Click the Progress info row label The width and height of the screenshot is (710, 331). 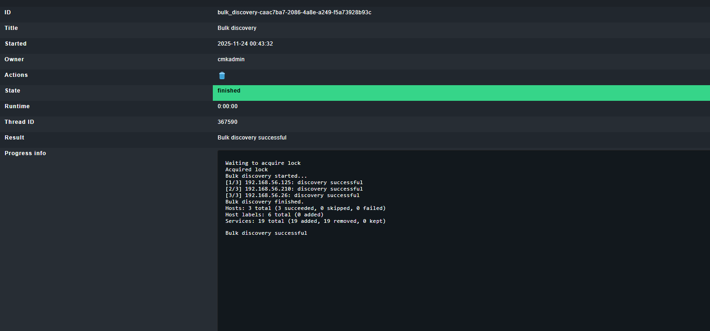pos(25,153)
